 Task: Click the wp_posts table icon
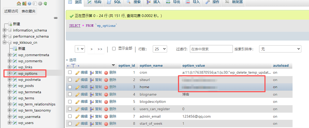[15, 86]
